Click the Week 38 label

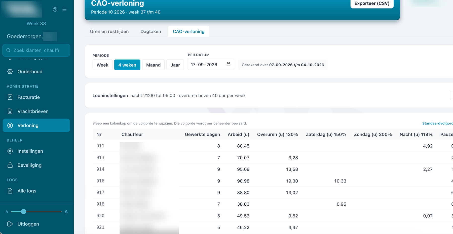point(36,23)
